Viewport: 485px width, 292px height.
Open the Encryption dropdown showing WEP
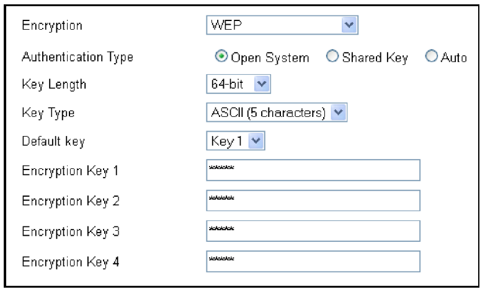point(282,27)
